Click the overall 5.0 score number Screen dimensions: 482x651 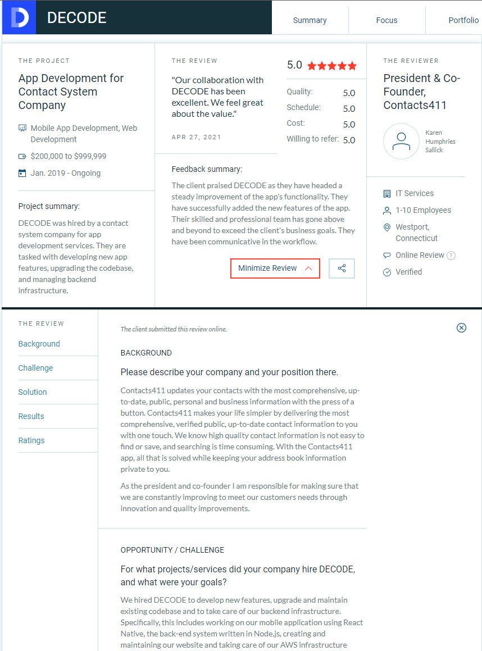[x=294, y=65]
